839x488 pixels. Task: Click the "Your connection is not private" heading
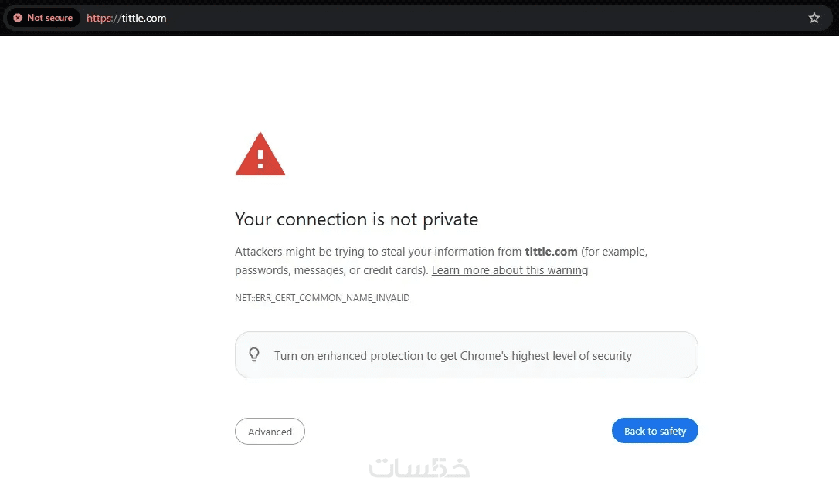(x=356, y=219)
